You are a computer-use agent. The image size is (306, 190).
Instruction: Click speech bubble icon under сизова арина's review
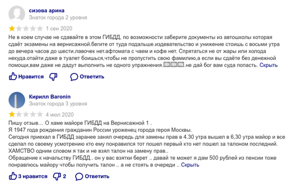[74, 77]
